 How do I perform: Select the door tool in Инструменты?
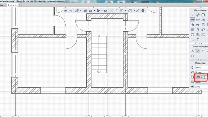coord(203,25)
